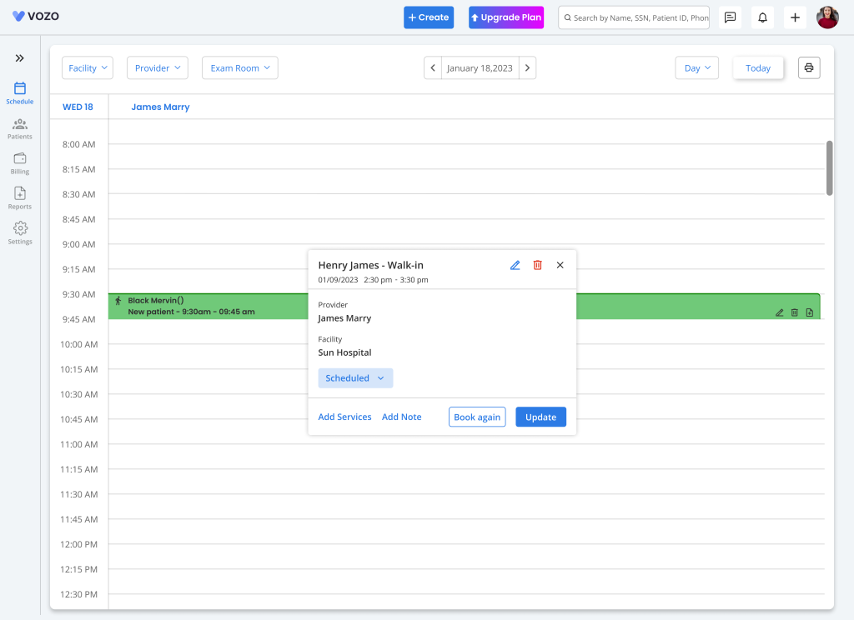Click the 01/09/2023 appointment date text
854x620 pixels.
coord(339,280)
